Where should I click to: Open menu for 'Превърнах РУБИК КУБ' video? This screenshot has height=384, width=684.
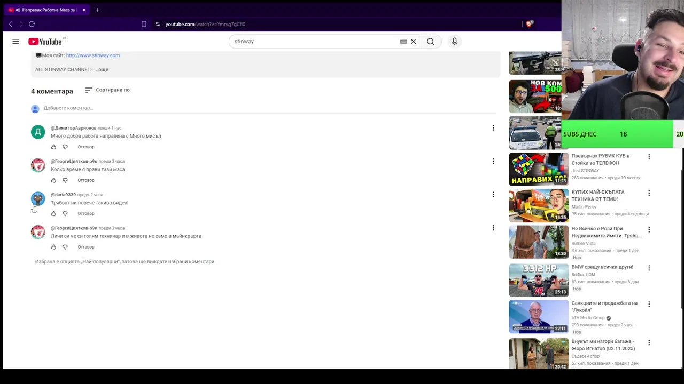[x=649, y=157]
